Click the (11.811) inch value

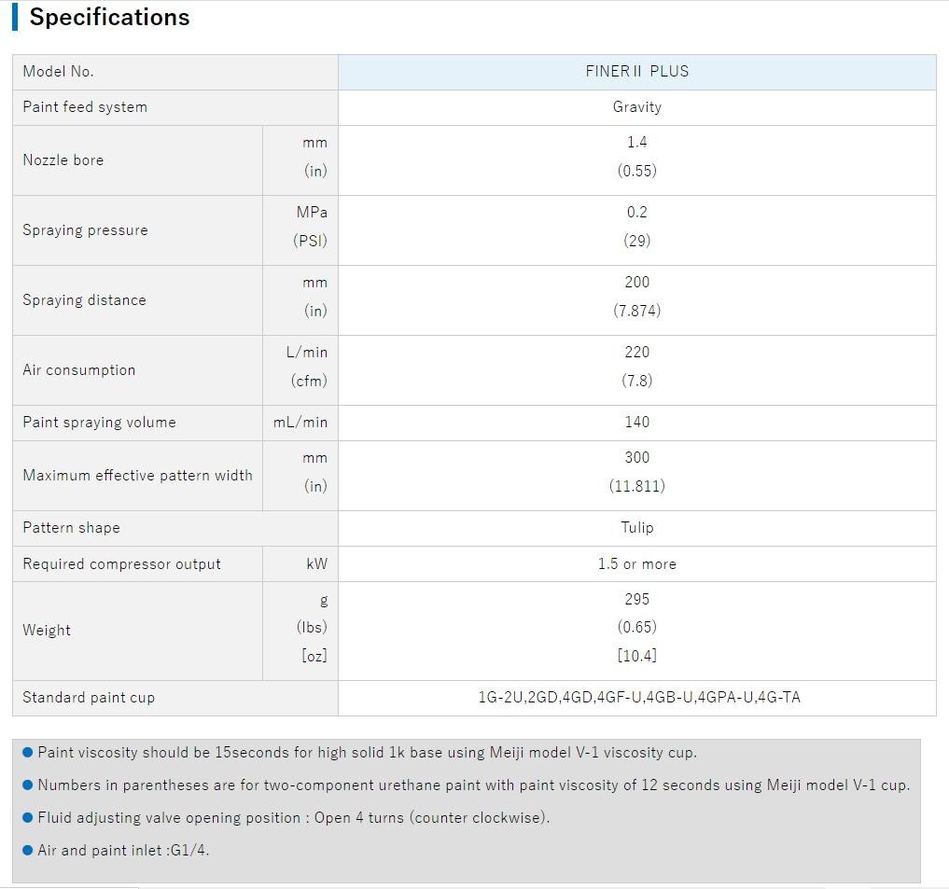tap(636, 486)
